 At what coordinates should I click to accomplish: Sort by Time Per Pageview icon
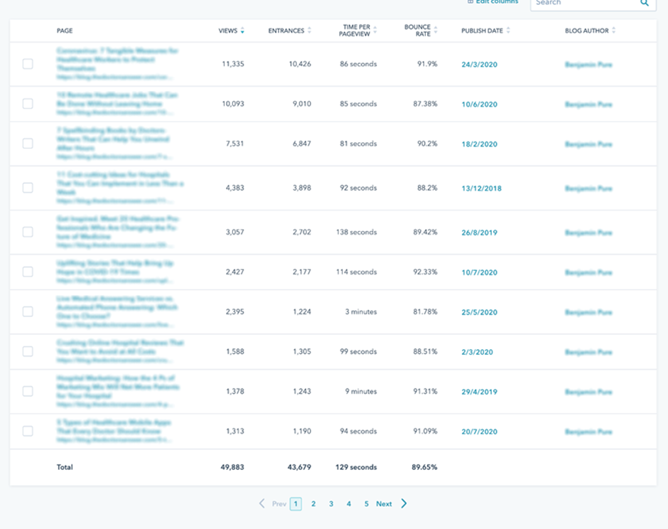click(375, 31)
